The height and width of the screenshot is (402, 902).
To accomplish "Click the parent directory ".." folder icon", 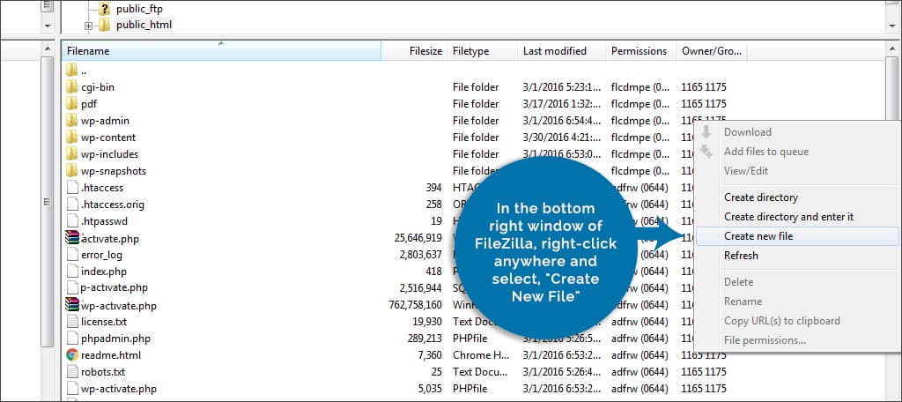I will pos(71,71).
